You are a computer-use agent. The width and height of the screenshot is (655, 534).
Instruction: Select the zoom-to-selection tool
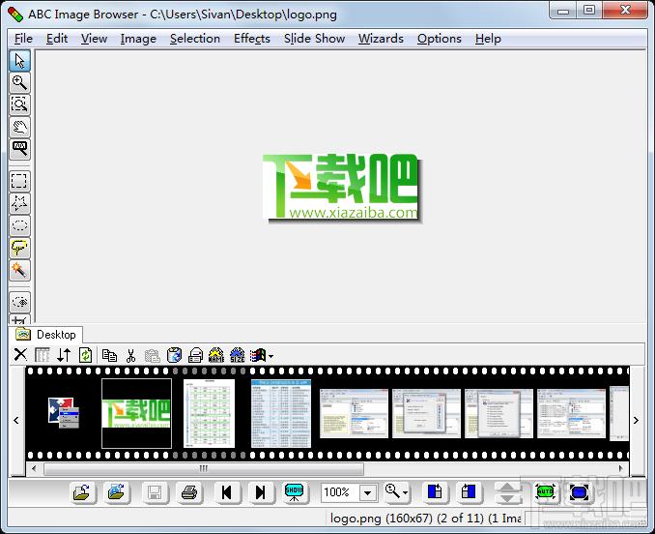(19, 104)
